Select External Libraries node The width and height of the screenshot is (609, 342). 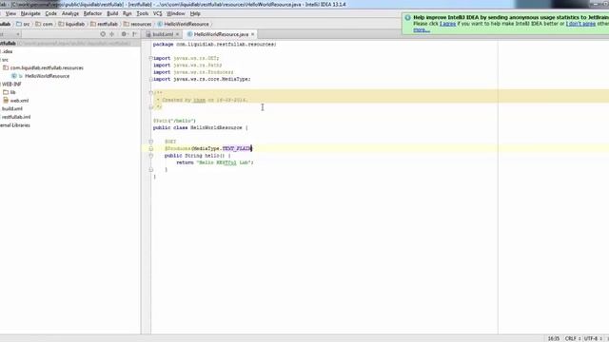[x=15, y=125]
